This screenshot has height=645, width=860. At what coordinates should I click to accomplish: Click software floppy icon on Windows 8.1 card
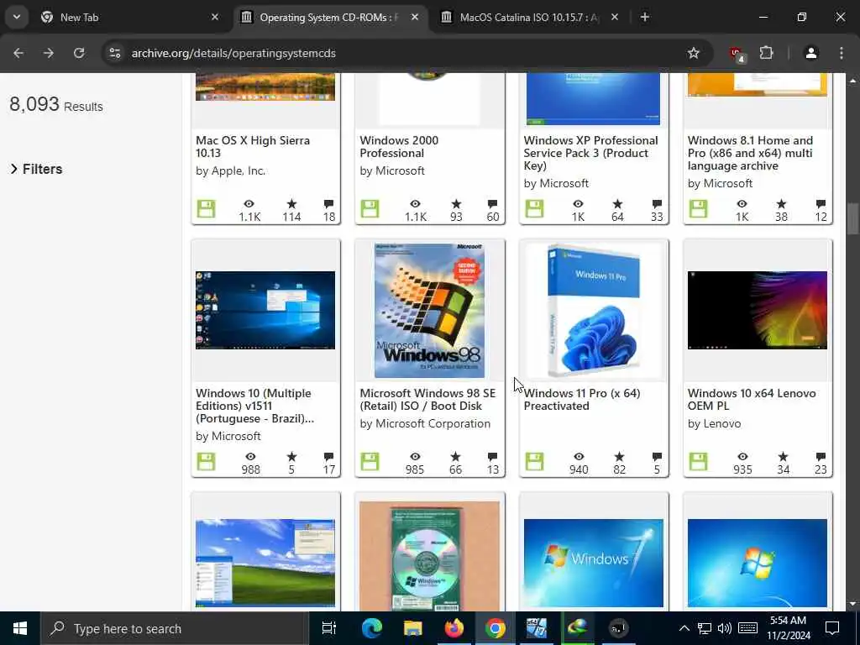(698, 209)
